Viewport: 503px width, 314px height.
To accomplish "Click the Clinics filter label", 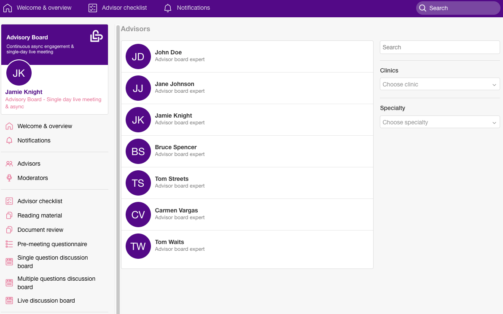I will pyautogui.click(x=389, y=70).
